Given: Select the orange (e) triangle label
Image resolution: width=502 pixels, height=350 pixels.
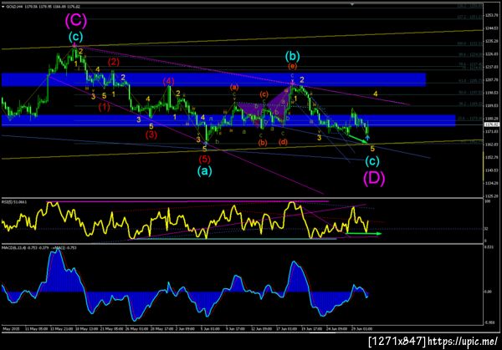Looking at the screenshot, I should (x=292, y=66).
